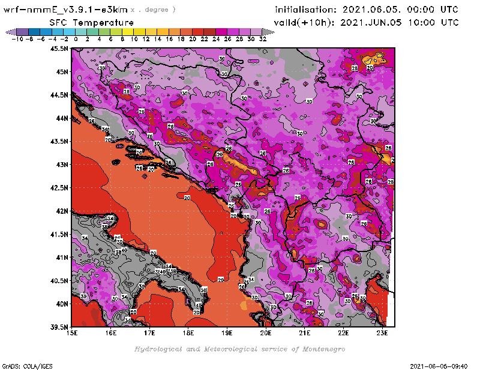Image resolution: width=480 pixels, height=370 pixels.
Task: Click the '21E' longitude label
Action: pyautogui.click(x=305, y=333)
